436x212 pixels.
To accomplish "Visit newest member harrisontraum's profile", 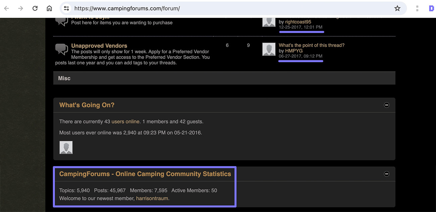I will 152,199.
